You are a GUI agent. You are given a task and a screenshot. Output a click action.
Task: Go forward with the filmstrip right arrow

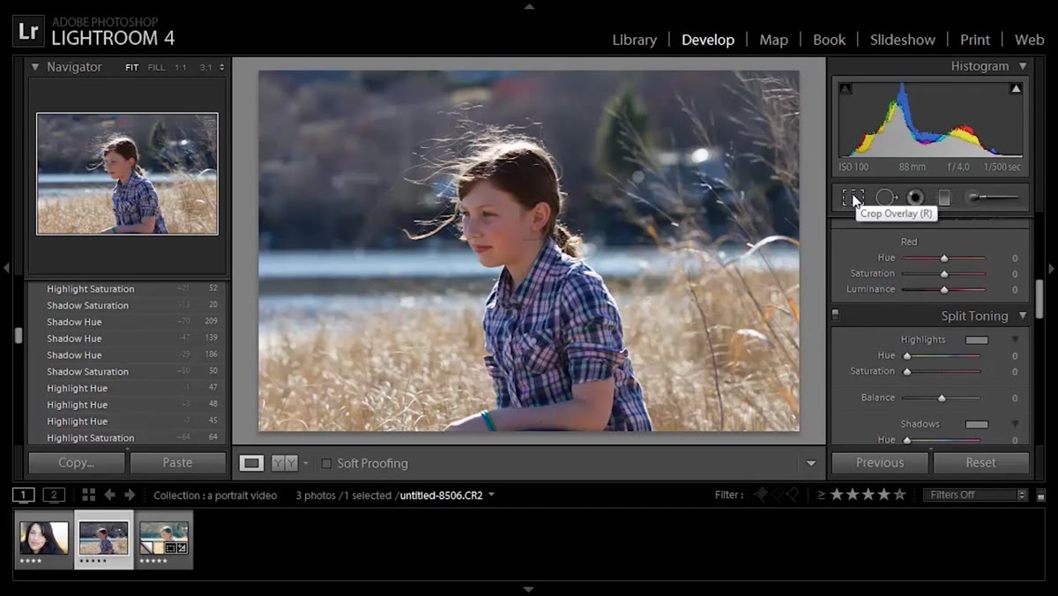coord(130,495)
